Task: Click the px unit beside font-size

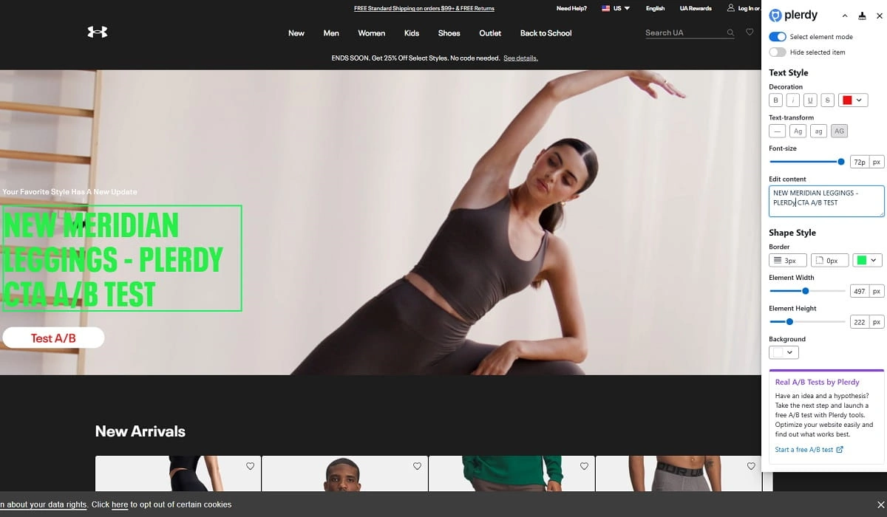Action: click(x=877, y=162)
